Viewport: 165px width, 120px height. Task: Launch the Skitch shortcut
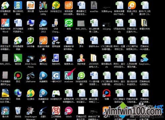coord(69,112)
